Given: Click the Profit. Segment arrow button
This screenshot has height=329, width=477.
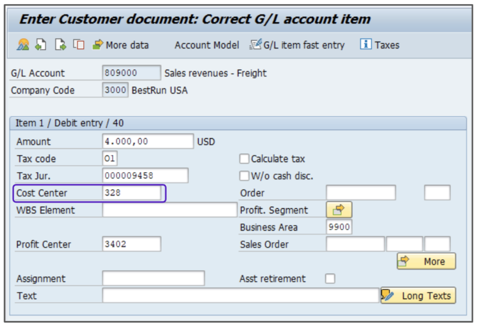Looking at the screenshot, I should (339, 210).
